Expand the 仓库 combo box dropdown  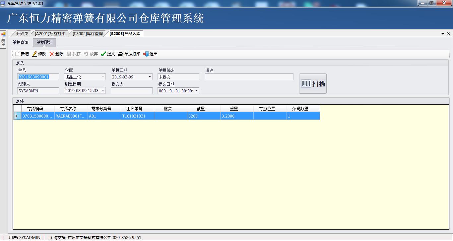click(x=103, y=77)
